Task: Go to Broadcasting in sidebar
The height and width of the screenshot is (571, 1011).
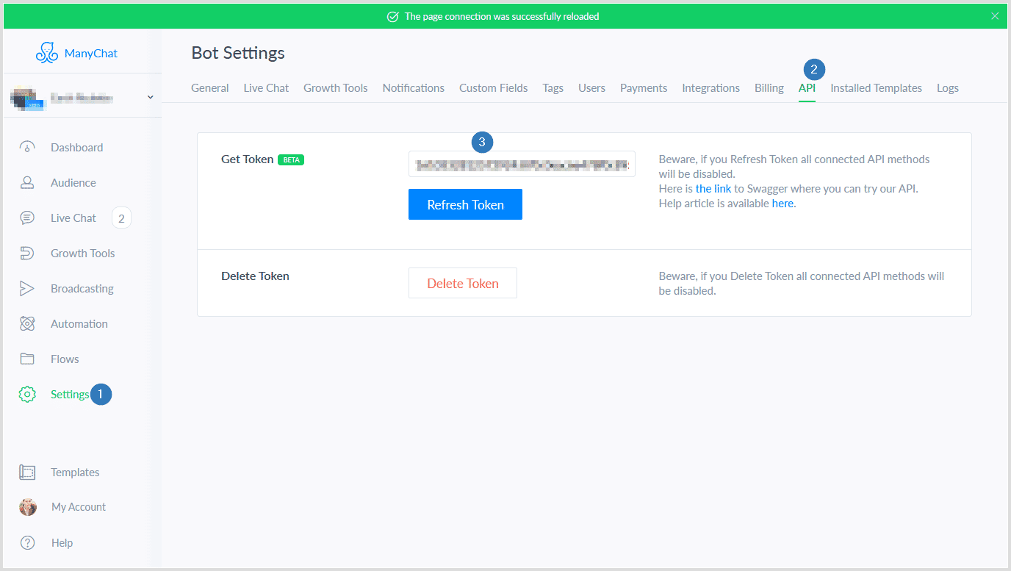Action: 82,288
